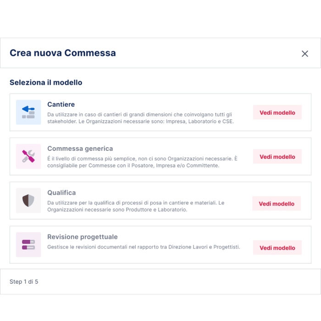
Task: Show model for Revisione progettuale
Action: tap(277, 248)
